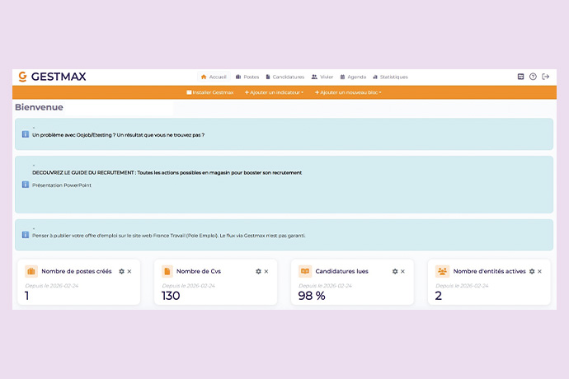Click the help question mark icon
Viewport: 569px width, 379px height.
(x=533, y=77)
